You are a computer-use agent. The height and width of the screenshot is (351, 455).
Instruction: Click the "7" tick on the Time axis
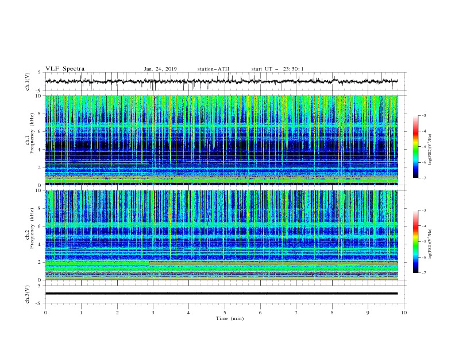[296, 313]
